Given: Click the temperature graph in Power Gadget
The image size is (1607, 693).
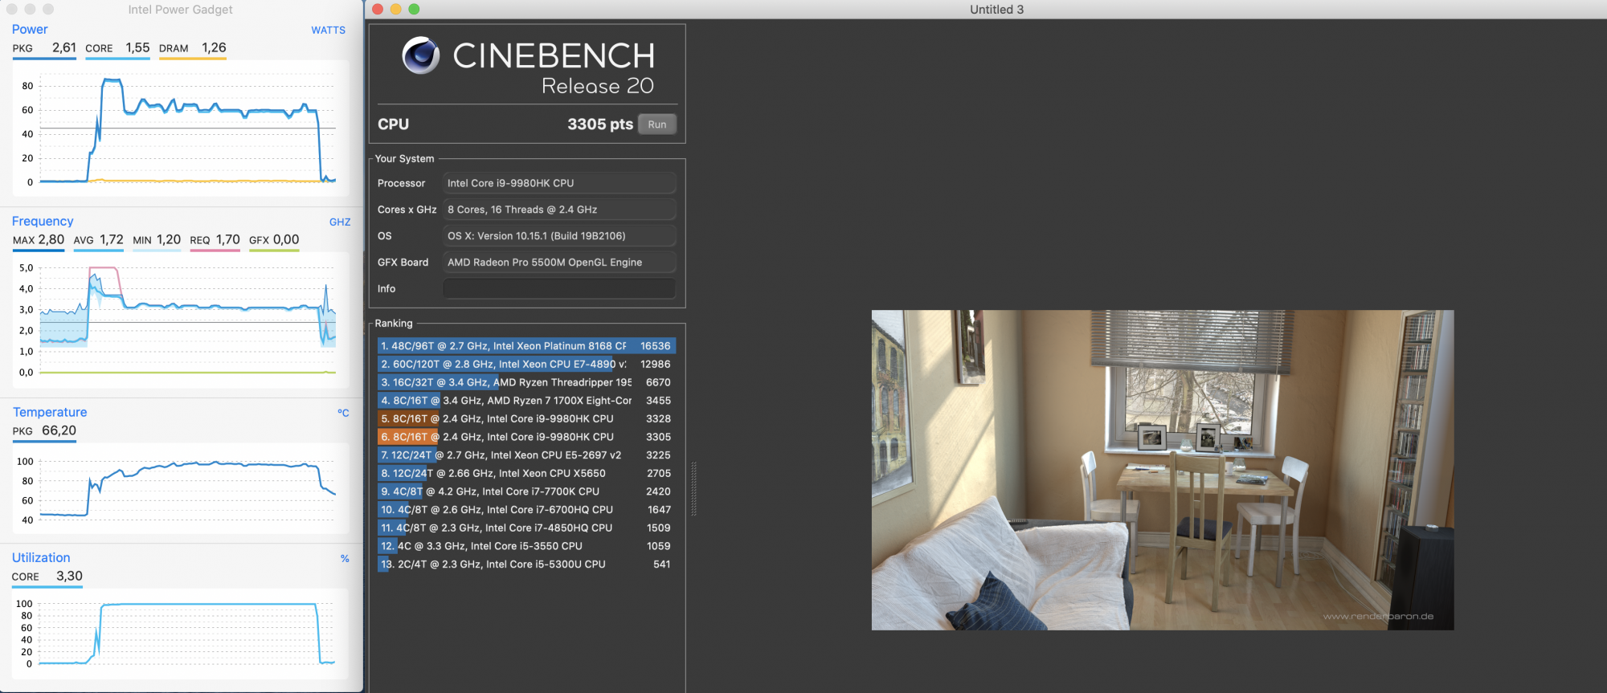Looking at the screenshot, I should click(181, 488).
